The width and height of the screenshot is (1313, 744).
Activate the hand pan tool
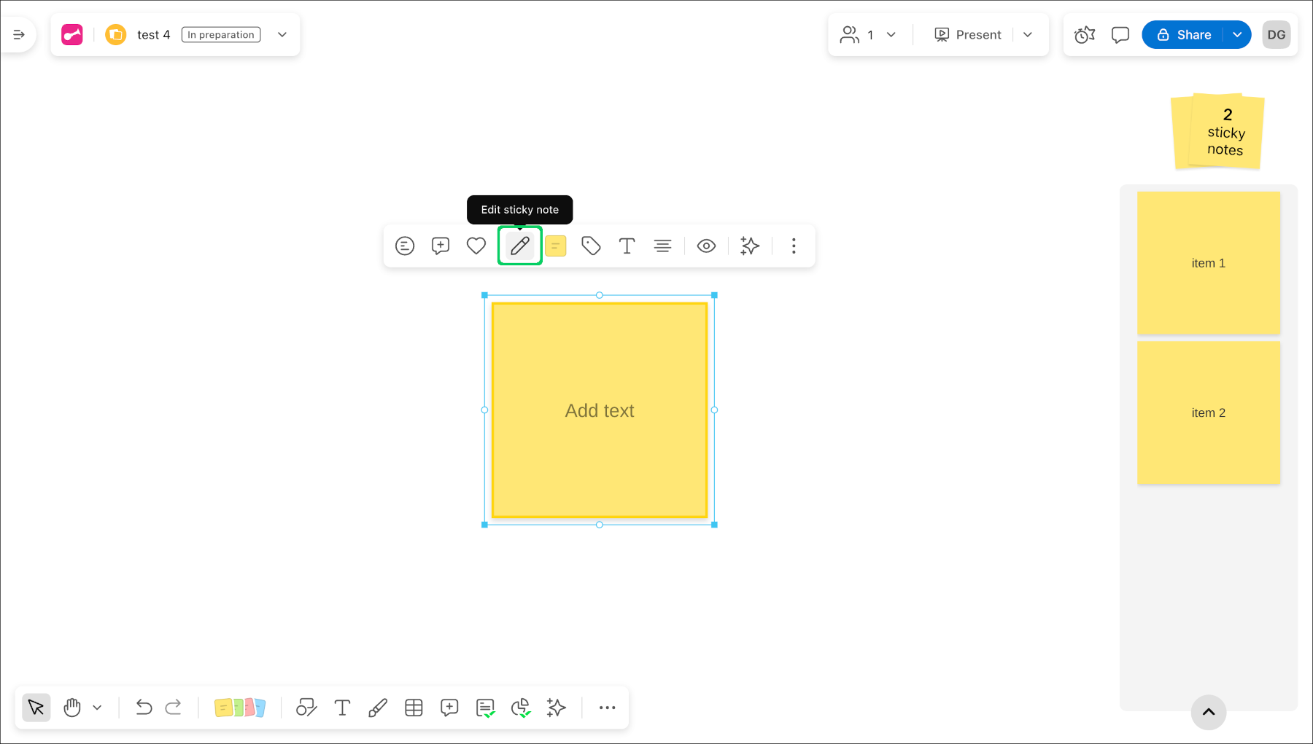pos(72,708)
